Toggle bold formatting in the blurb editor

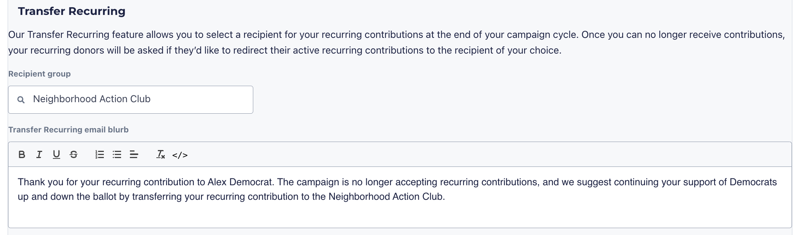coord(22,155)
